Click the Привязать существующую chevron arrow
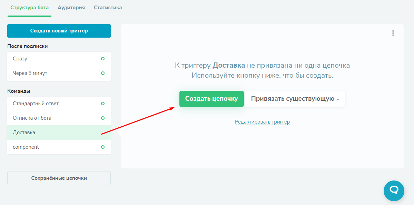The width and height of the screenshot is (414, 205). click(338, 99)
